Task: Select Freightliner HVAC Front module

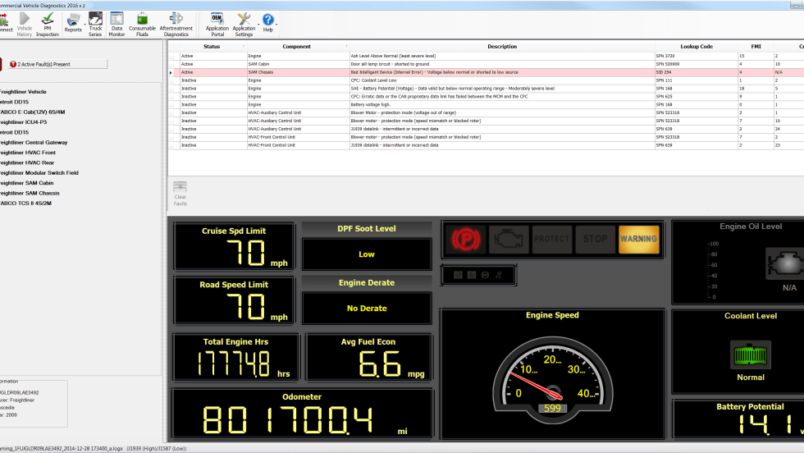Action: (28, 153)
